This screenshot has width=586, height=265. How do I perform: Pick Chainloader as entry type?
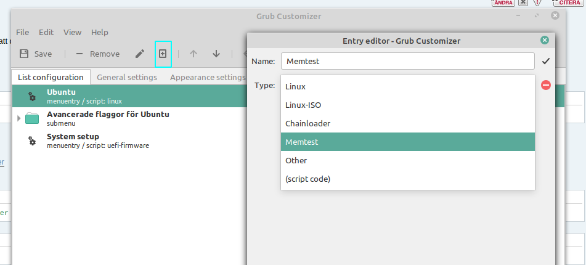(x=408, y=123)
